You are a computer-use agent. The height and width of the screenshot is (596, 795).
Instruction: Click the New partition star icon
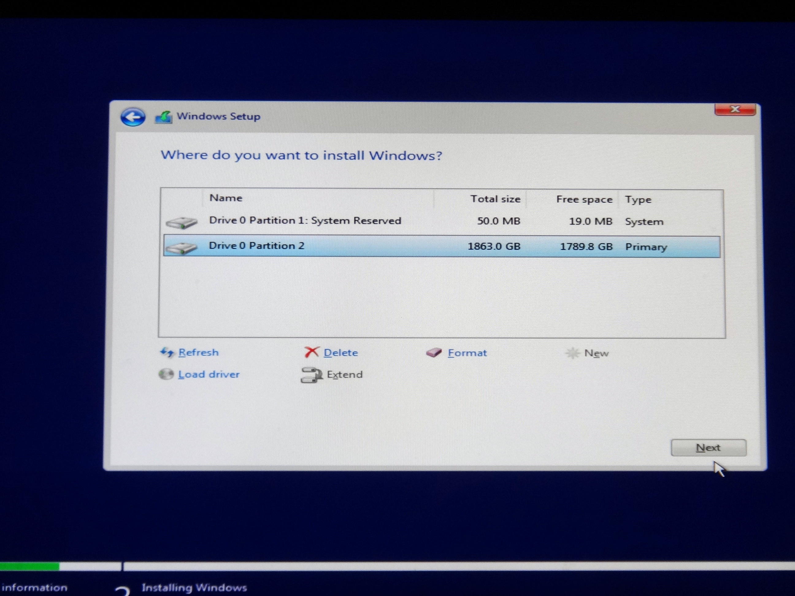click(x=573, y=353)
